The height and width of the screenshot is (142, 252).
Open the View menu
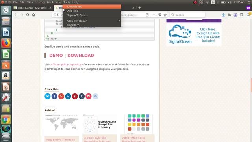coord(30,2)
